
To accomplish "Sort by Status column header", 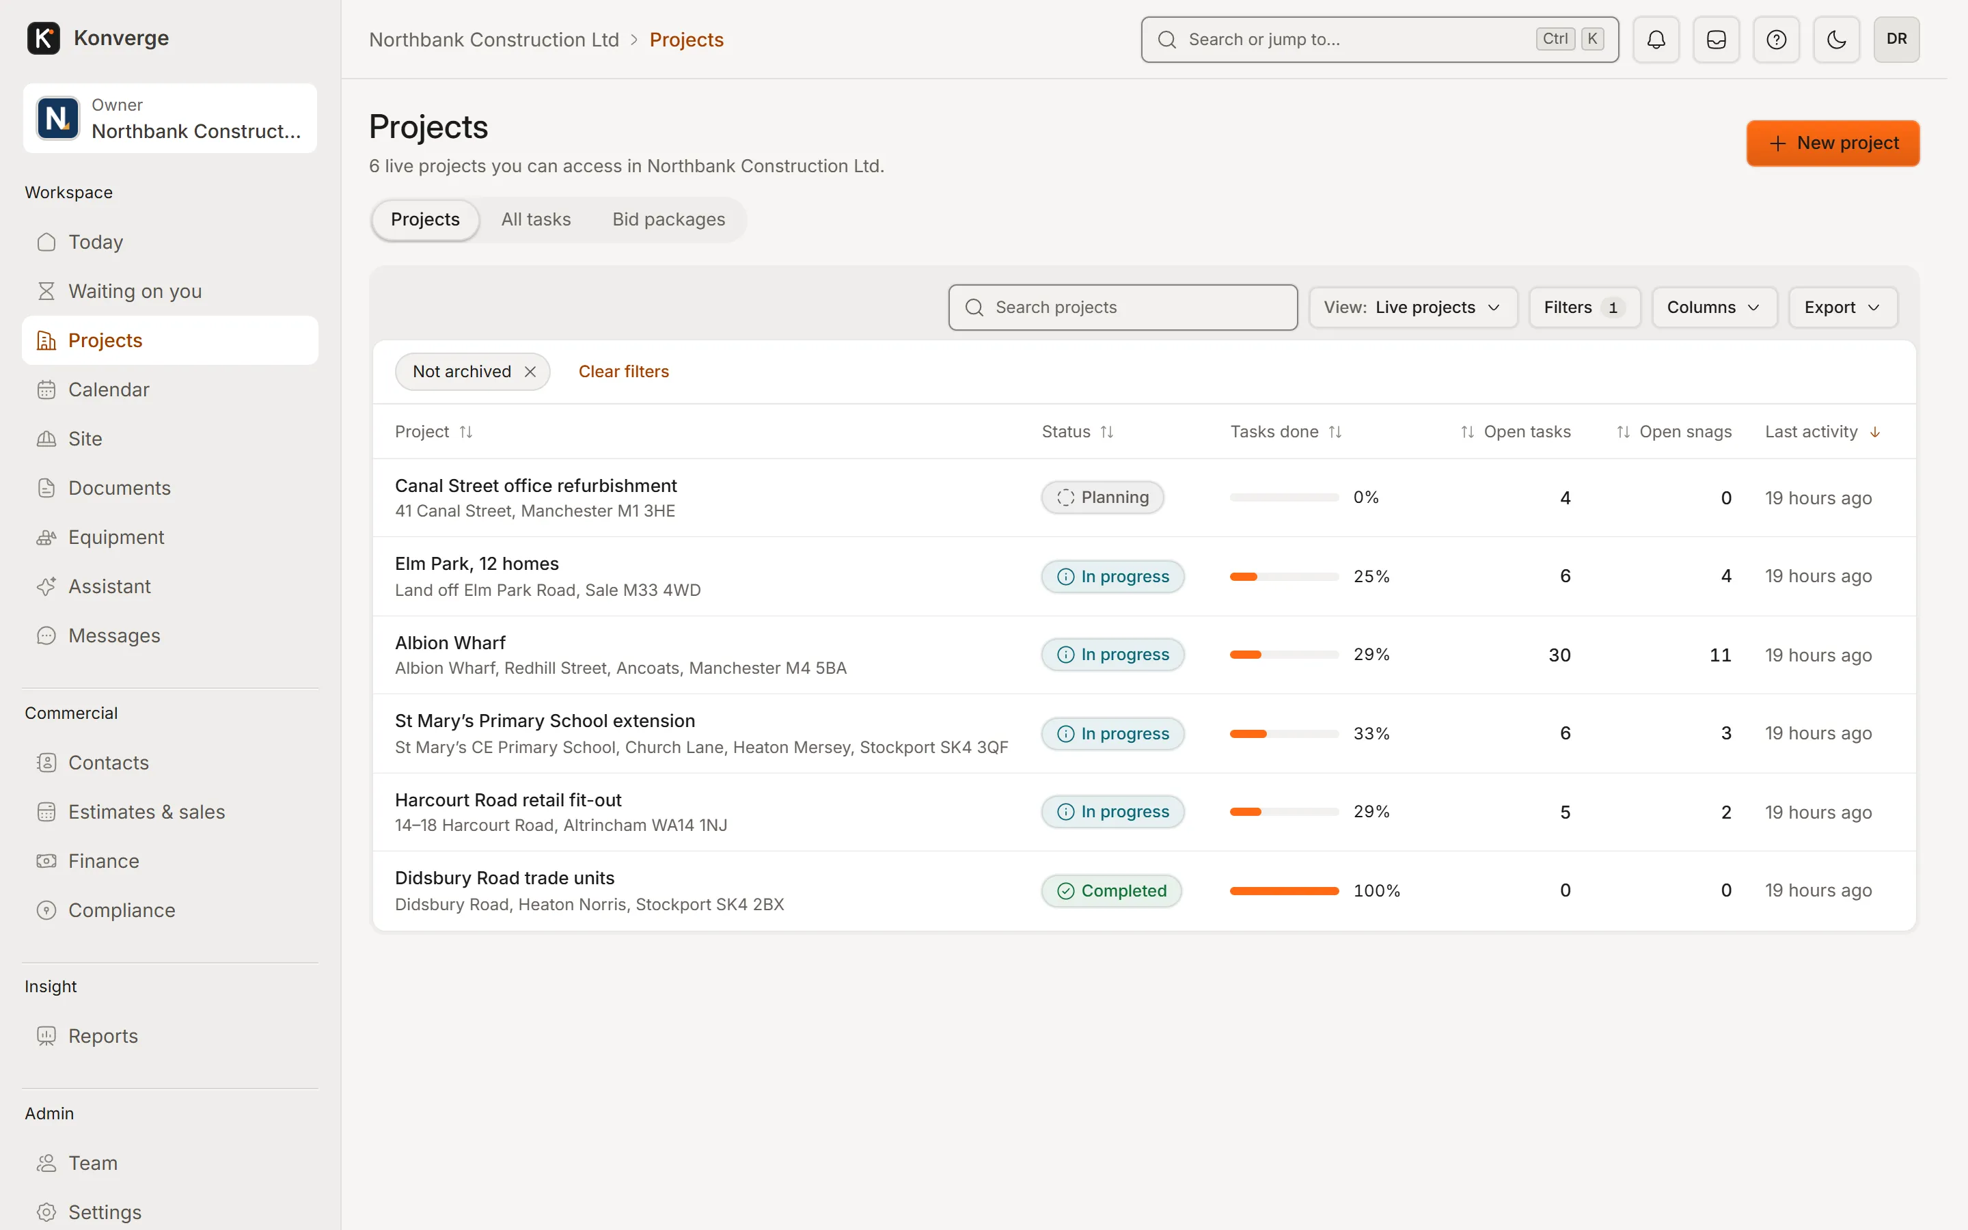I will pos(1077,432).
